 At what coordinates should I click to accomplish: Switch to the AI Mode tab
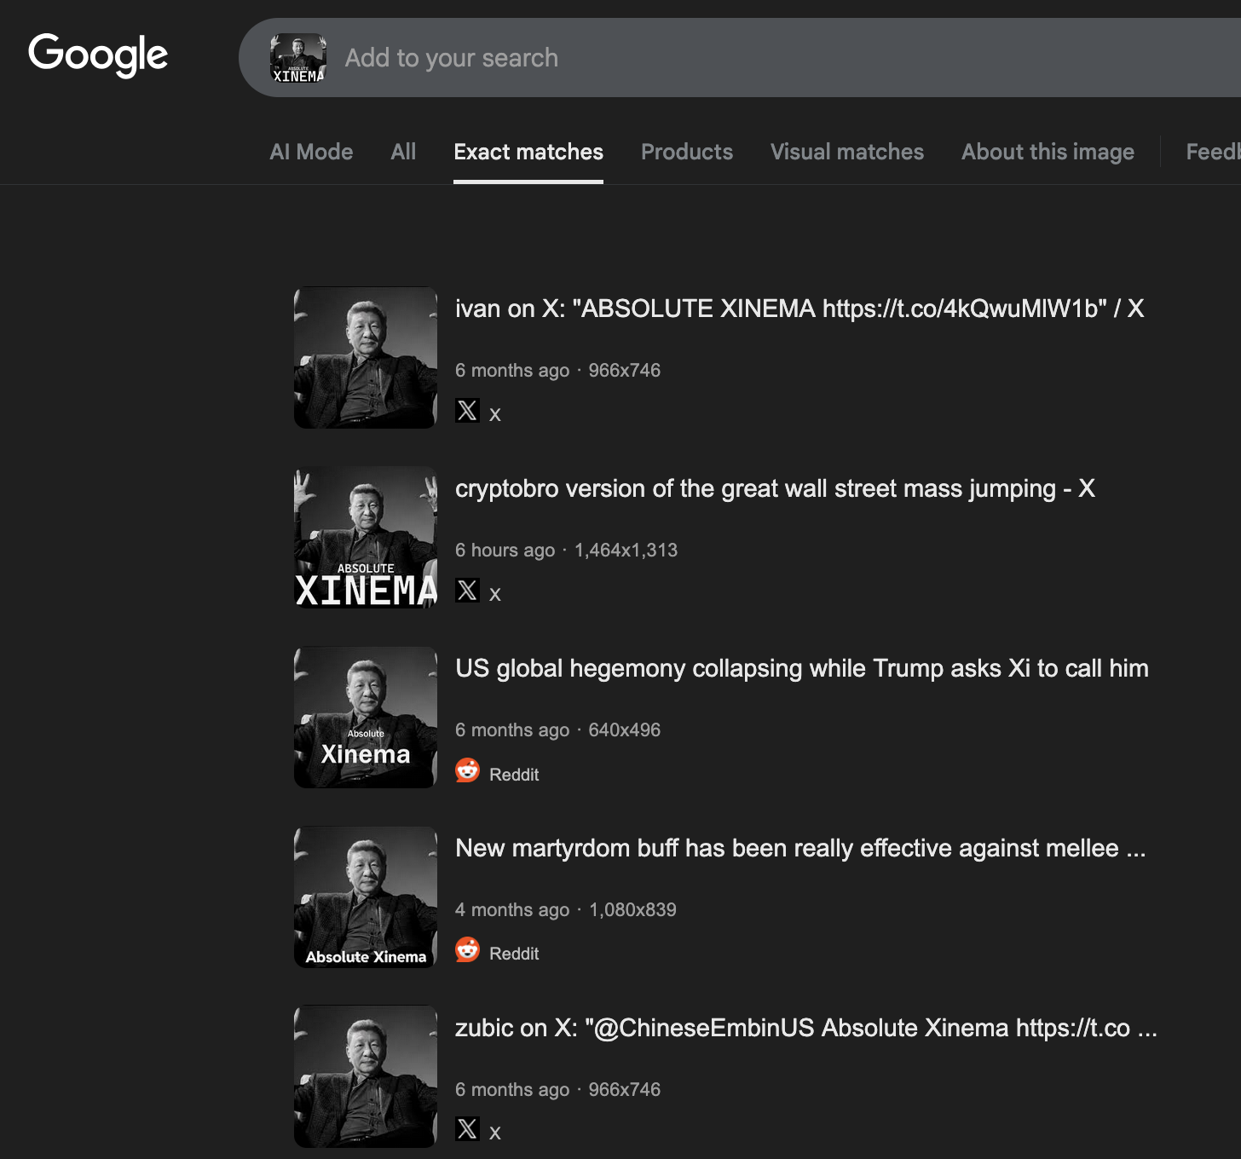coord(311,152)
